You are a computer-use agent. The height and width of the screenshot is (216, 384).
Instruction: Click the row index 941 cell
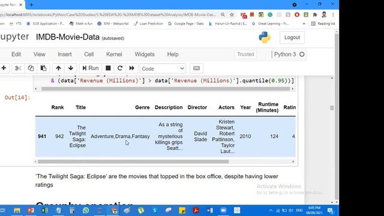(x=42, y=136)
